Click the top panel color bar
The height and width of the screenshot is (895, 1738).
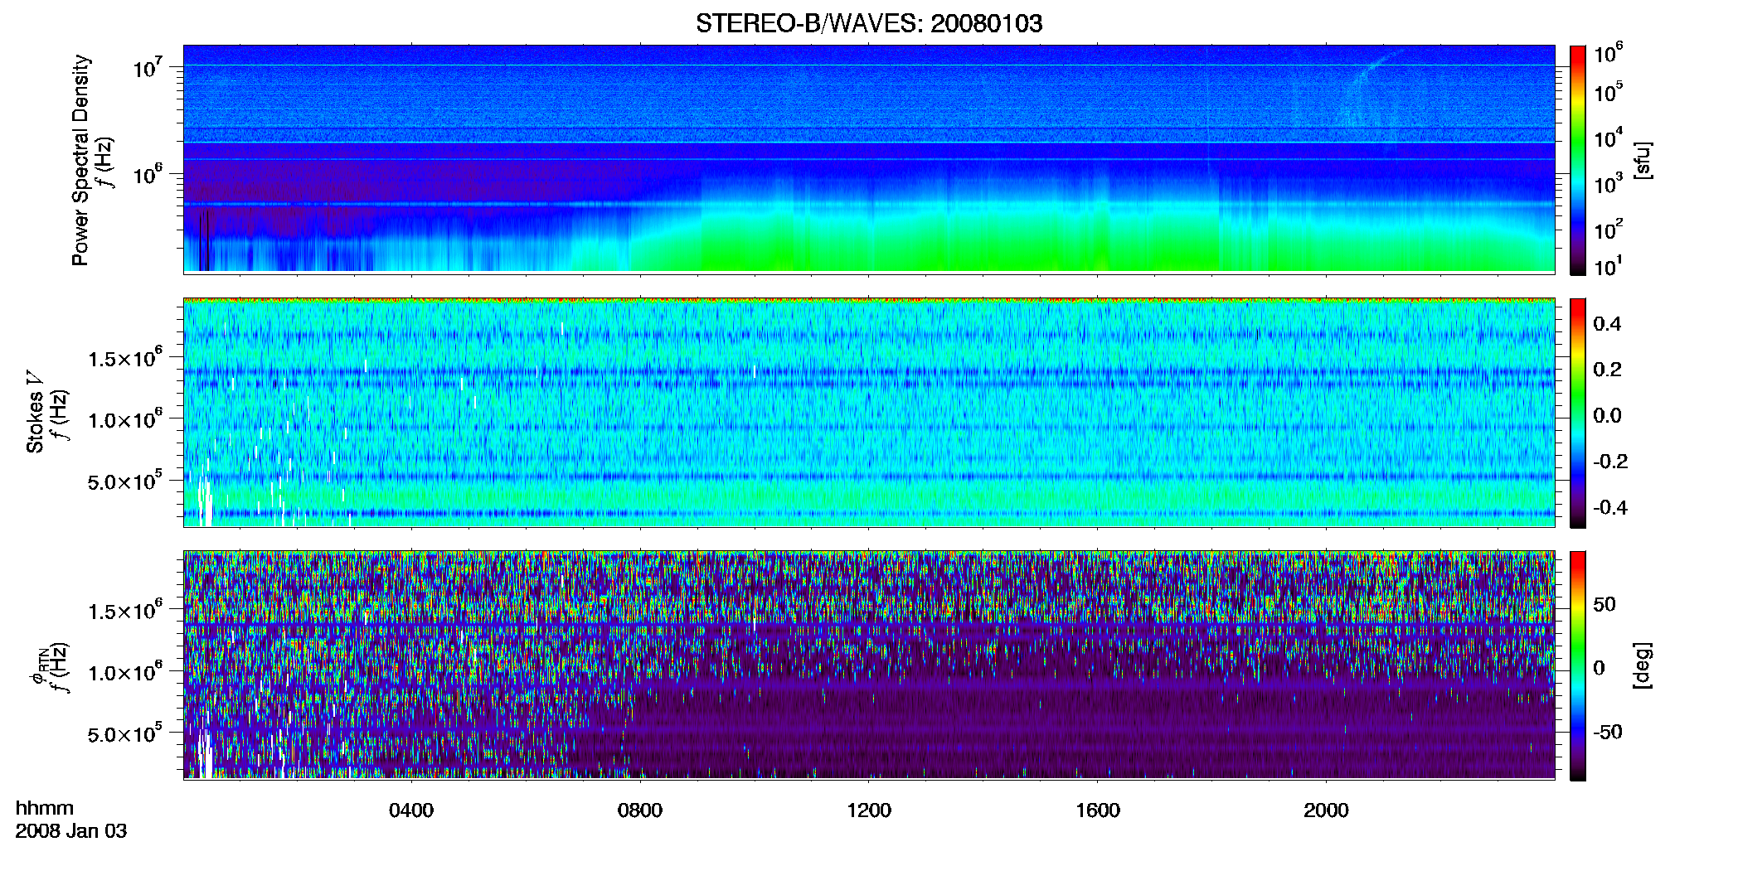point(1578,160)
